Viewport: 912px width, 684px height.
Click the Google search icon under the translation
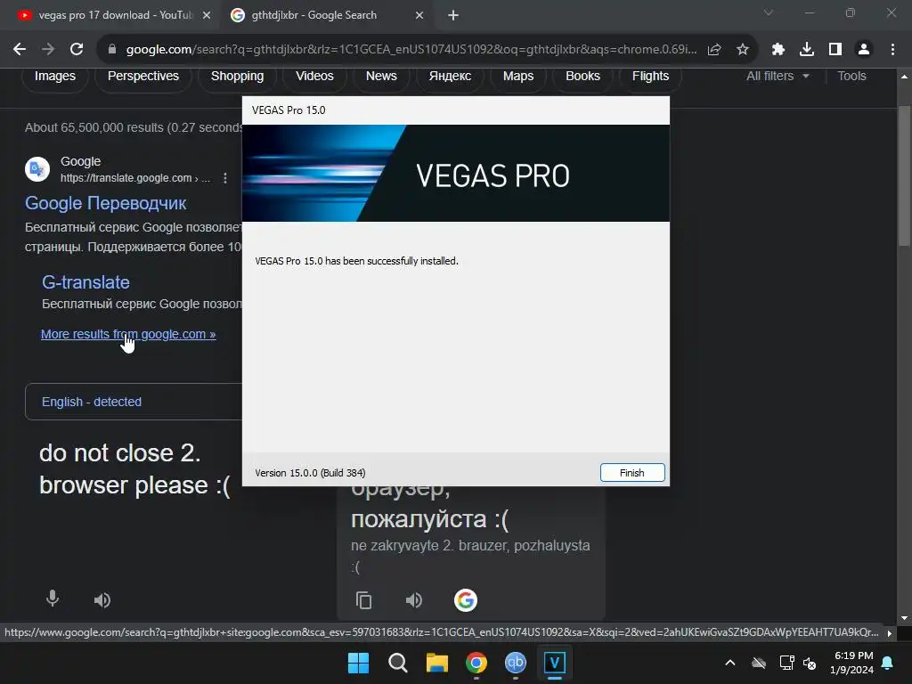(465, 600)
